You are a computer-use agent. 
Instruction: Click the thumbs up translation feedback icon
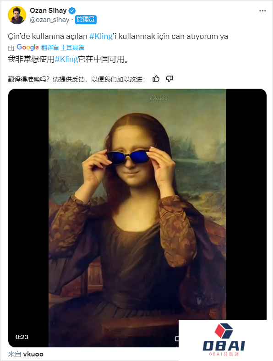click(x=156, y=79)
